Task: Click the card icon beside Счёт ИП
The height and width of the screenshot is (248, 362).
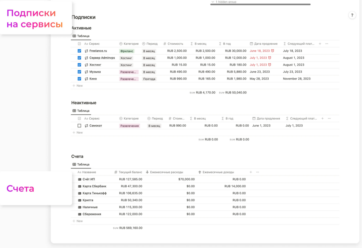Action: [80, 179]
